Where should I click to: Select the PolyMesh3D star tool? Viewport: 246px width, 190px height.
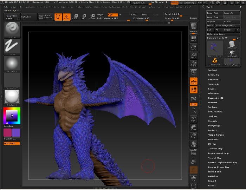pos(232,53)
